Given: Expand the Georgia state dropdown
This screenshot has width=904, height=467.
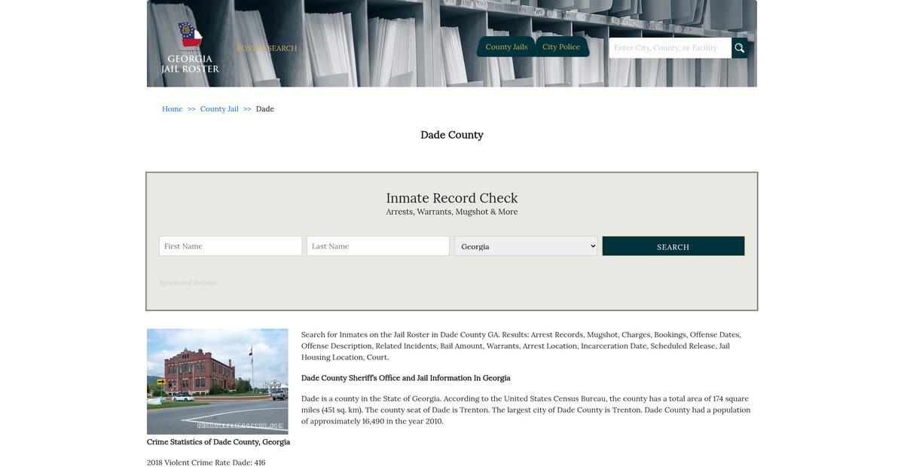Looking at the screenshot, I should click(x=526, y=246).
